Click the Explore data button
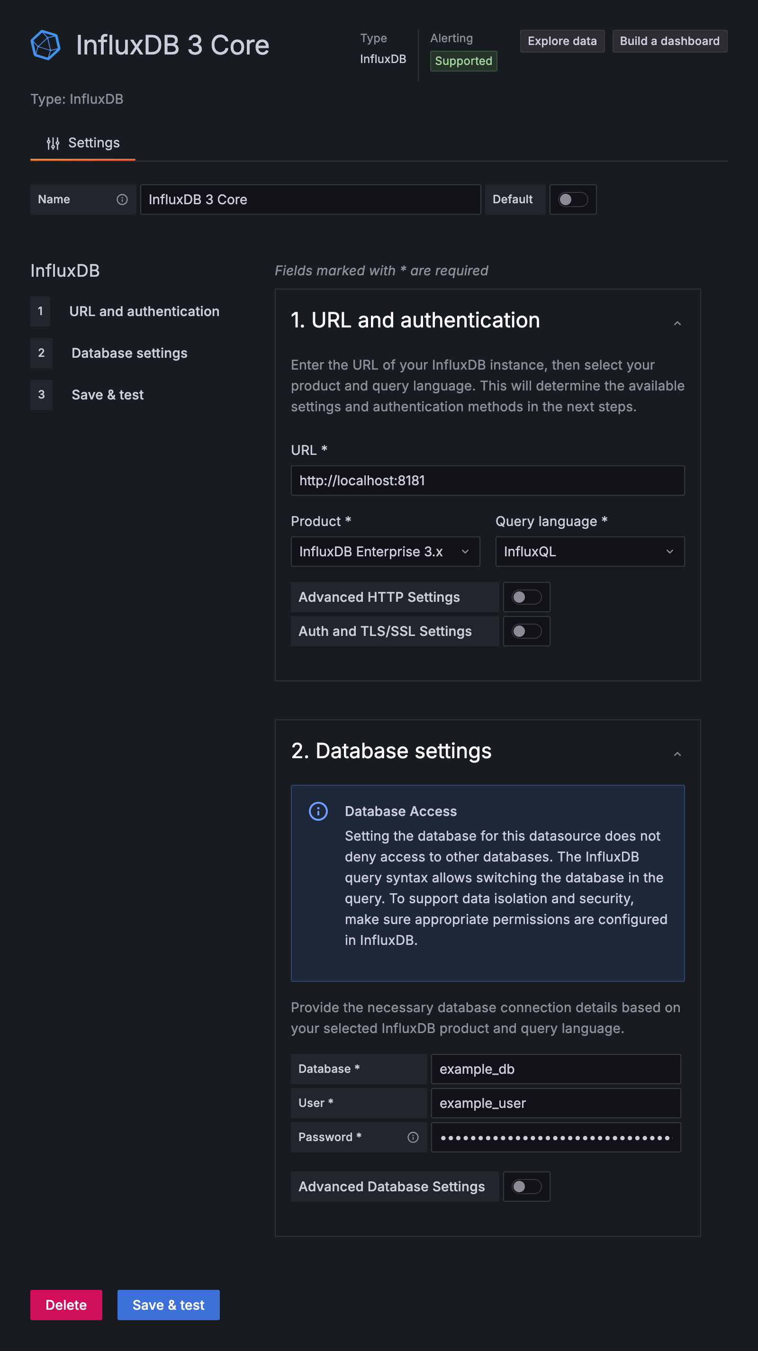 (562, 41)
